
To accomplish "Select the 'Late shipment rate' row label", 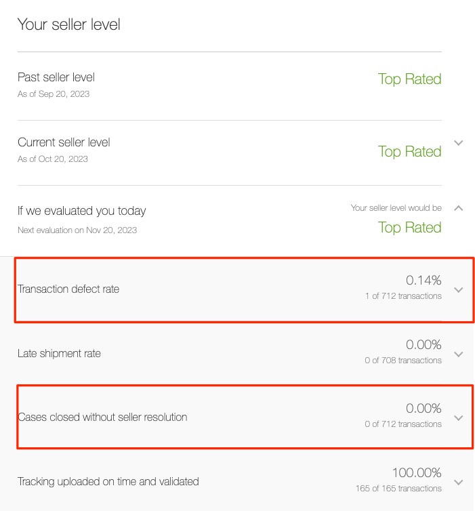I will [59, 354].
